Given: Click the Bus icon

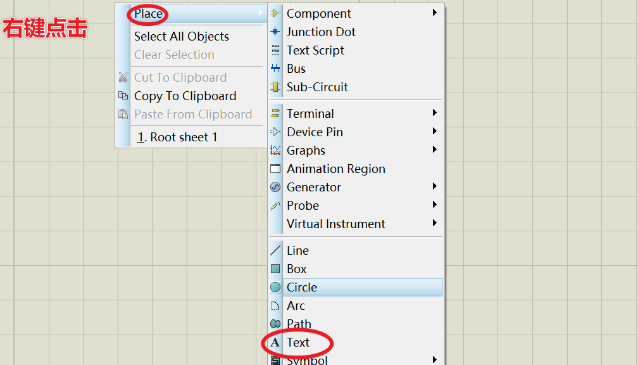Looking at the screenshot, I should (275, 68).
